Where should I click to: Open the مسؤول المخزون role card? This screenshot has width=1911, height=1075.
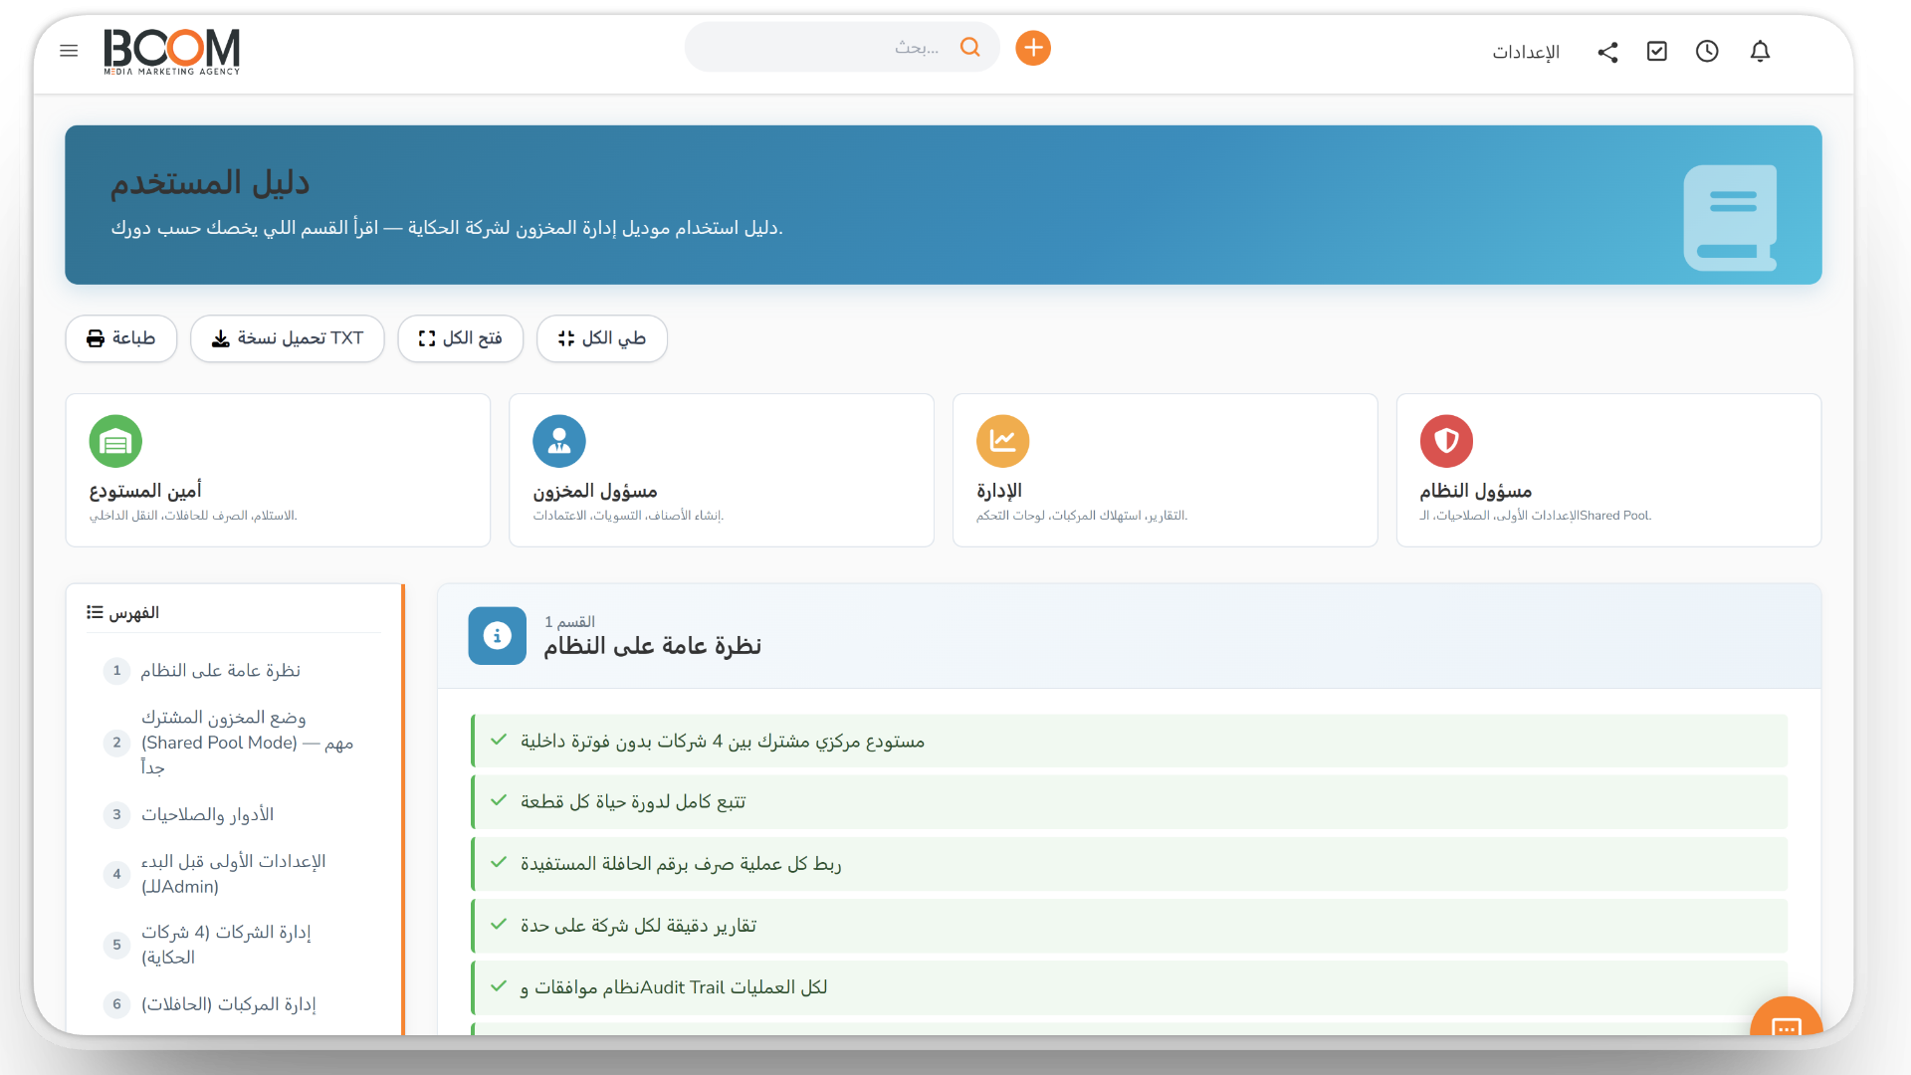tap(722, 470)
